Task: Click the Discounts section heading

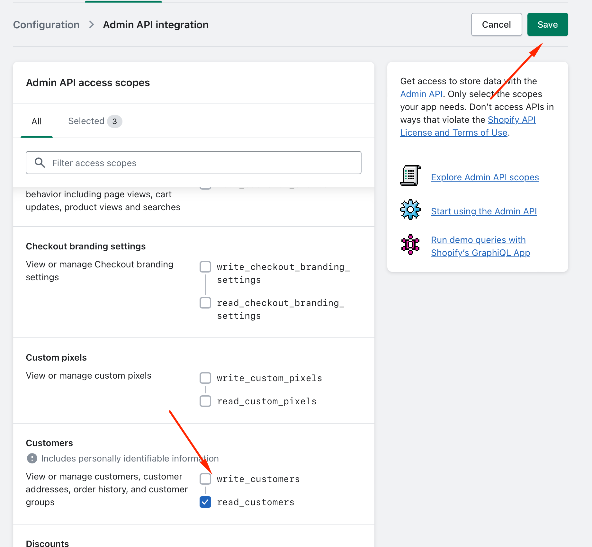Action: click(x=47, y=543)
